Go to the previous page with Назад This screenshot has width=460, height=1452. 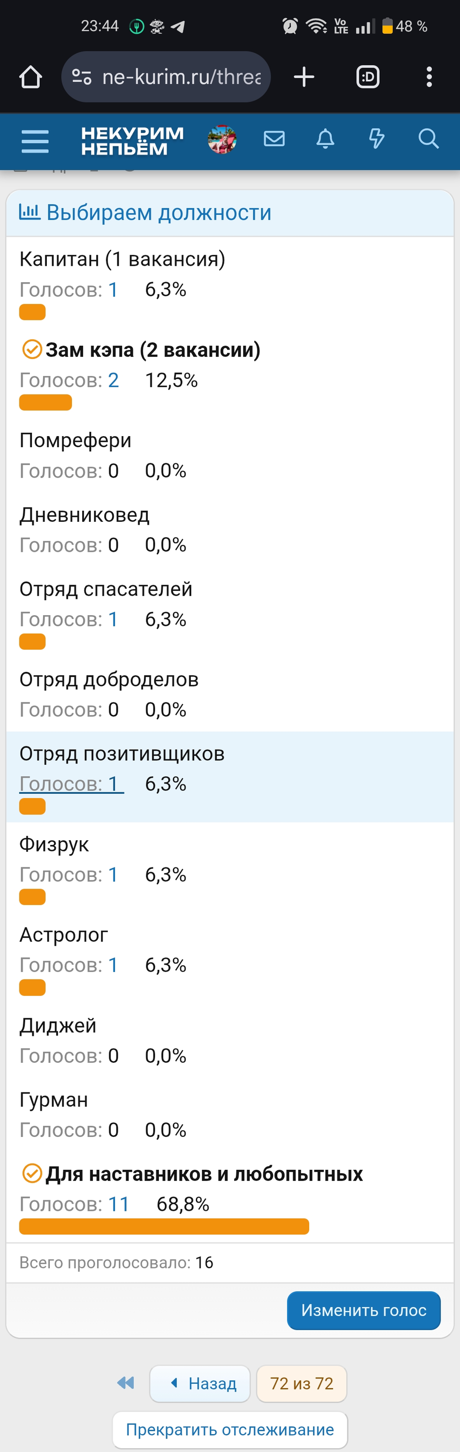point(200,1384)
